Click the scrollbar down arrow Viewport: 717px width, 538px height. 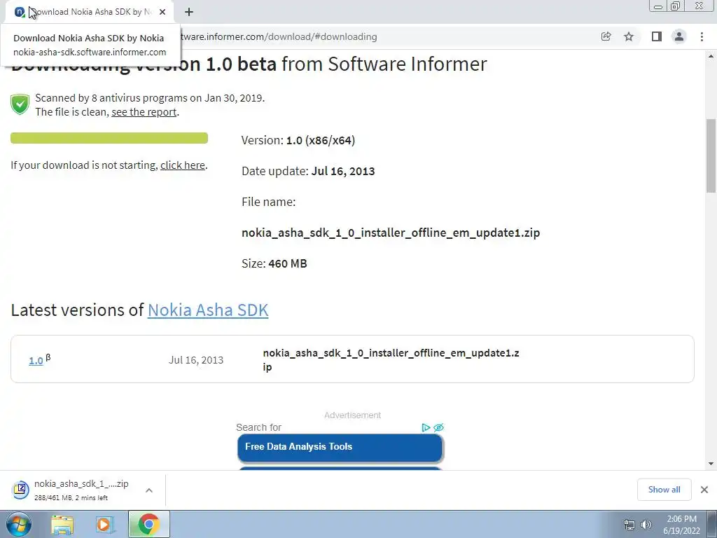point(711,464)
